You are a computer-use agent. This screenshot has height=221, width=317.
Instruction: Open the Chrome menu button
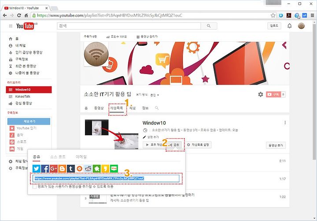tap(312, 15)
